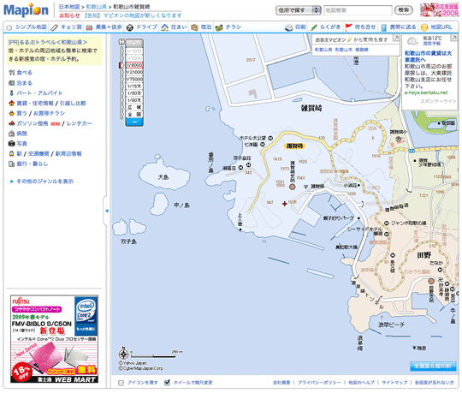Viewport: 462px width, 393px height.
Task: Click the 検索 search button
Action: pos(403,10)
